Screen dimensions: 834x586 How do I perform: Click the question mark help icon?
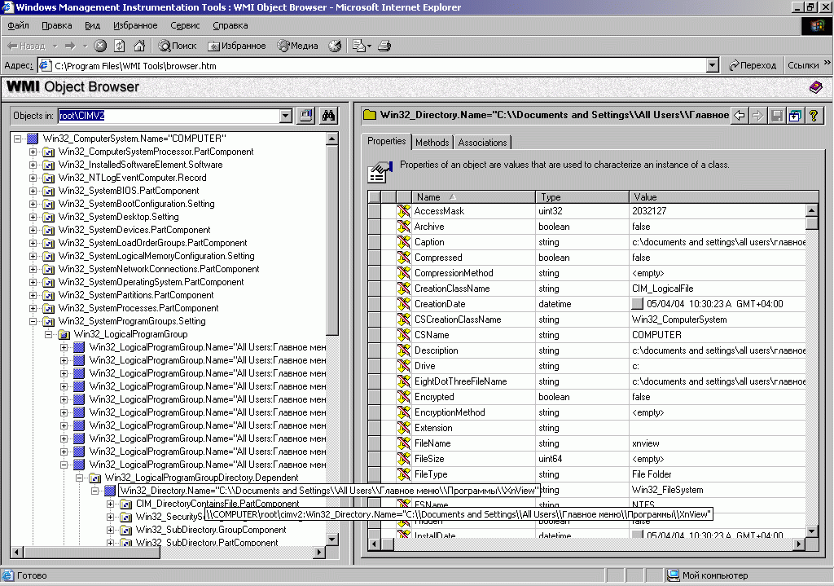(x=814, y=115)
